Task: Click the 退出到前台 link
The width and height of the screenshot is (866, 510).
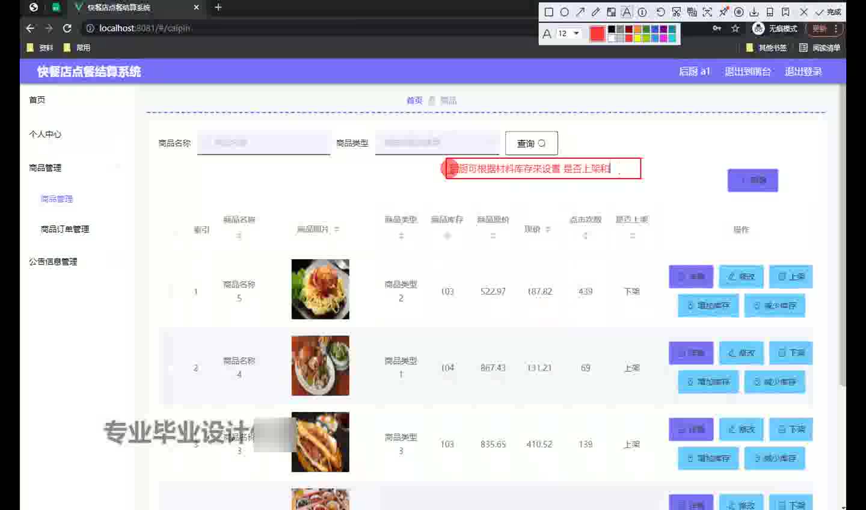Action: tap(748, 72)
